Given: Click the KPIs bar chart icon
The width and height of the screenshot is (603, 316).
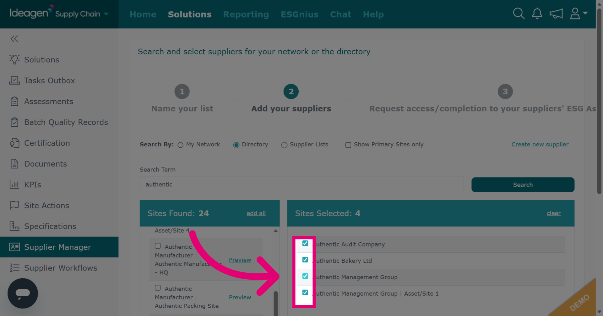Looking at the screenshot, I should (x=14, y=185).
